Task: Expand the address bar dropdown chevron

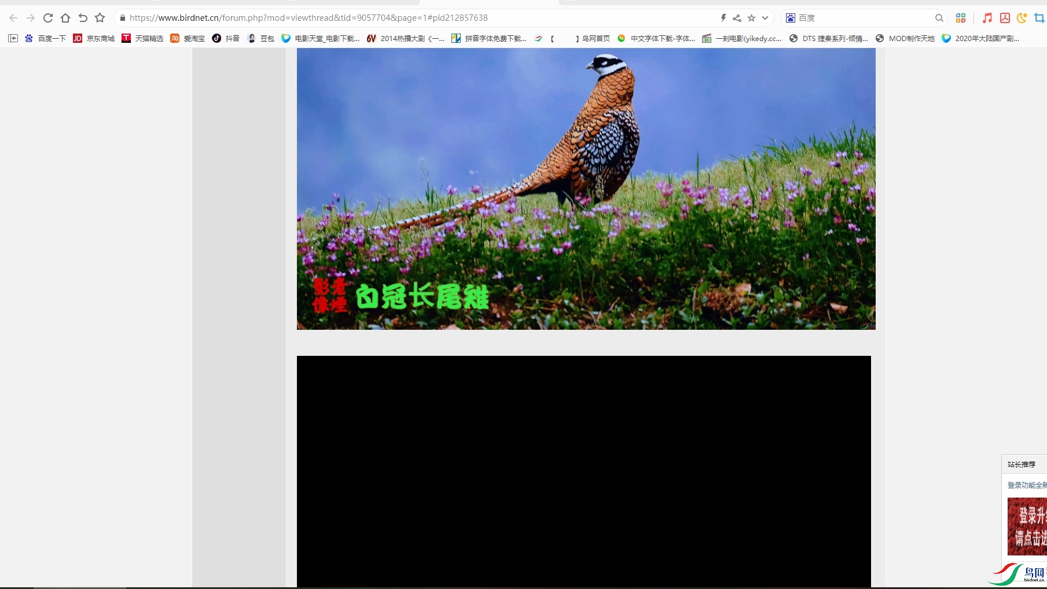Action: point(765,18)
